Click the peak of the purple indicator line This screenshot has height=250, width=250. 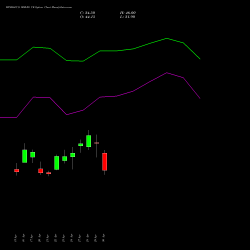point(166,72)
